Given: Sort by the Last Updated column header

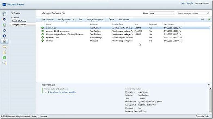Looking at the screenshot, I should [x=169, y=24].
